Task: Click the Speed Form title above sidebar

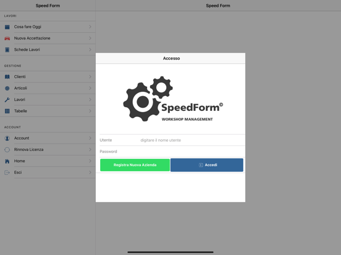Action: (x=48, y=6)
